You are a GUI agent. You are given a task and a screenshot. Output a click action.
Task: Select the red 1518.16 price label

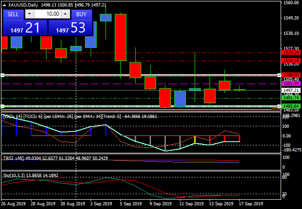pyautogui.click(x=291, y=60)
